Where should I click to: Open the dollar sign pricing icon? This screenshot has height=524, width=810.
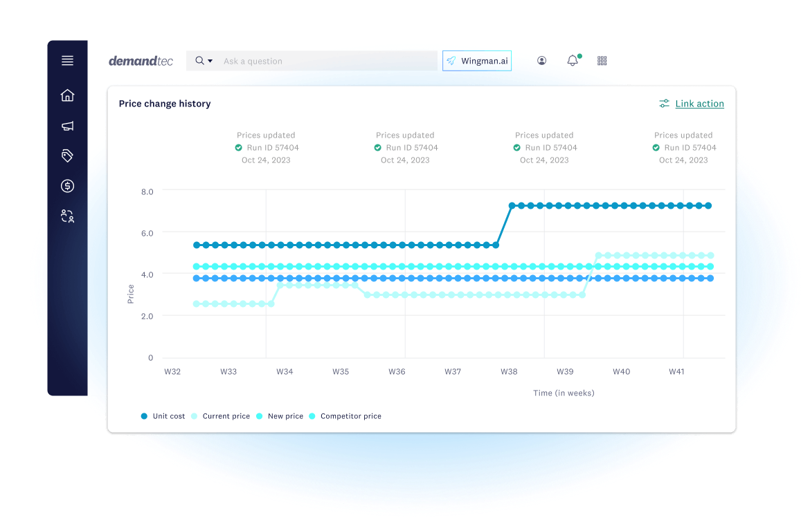coord(67,186)
